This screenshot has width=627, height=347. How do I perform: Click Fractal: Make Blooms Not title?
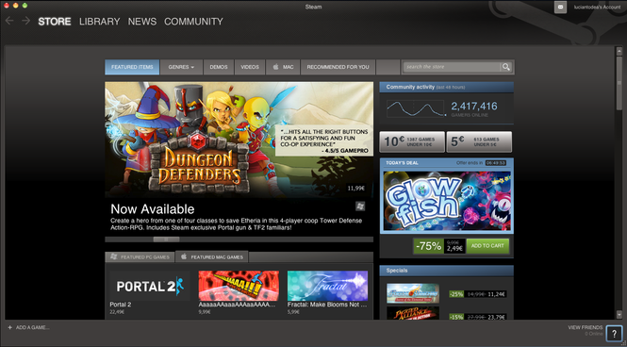tap(327, 305)
